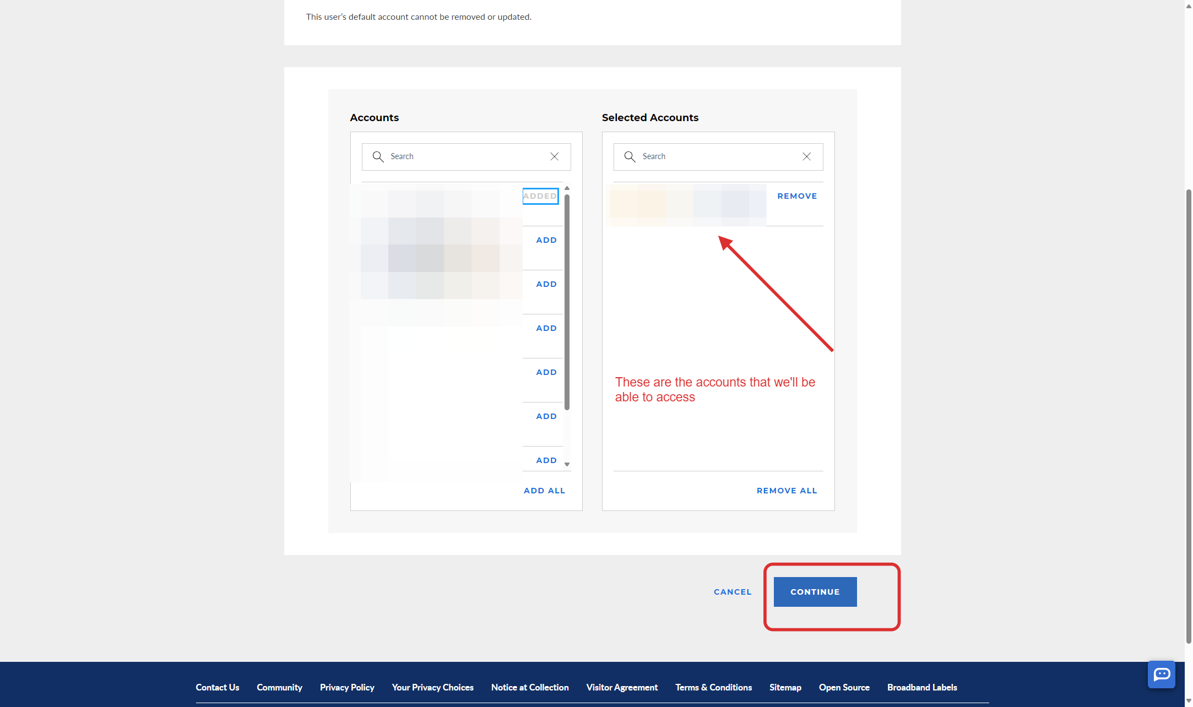Click the Accounts list scroll-up arrow
This screenshot has width=1193, height=707.
567,188
